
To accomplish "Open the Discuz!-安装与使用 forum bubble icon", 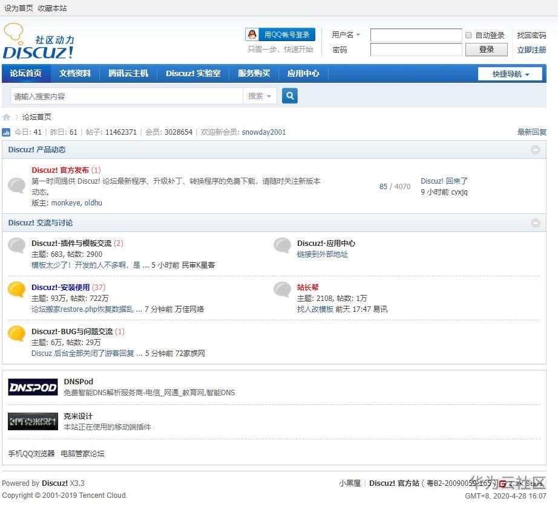I will pos(16,289).
